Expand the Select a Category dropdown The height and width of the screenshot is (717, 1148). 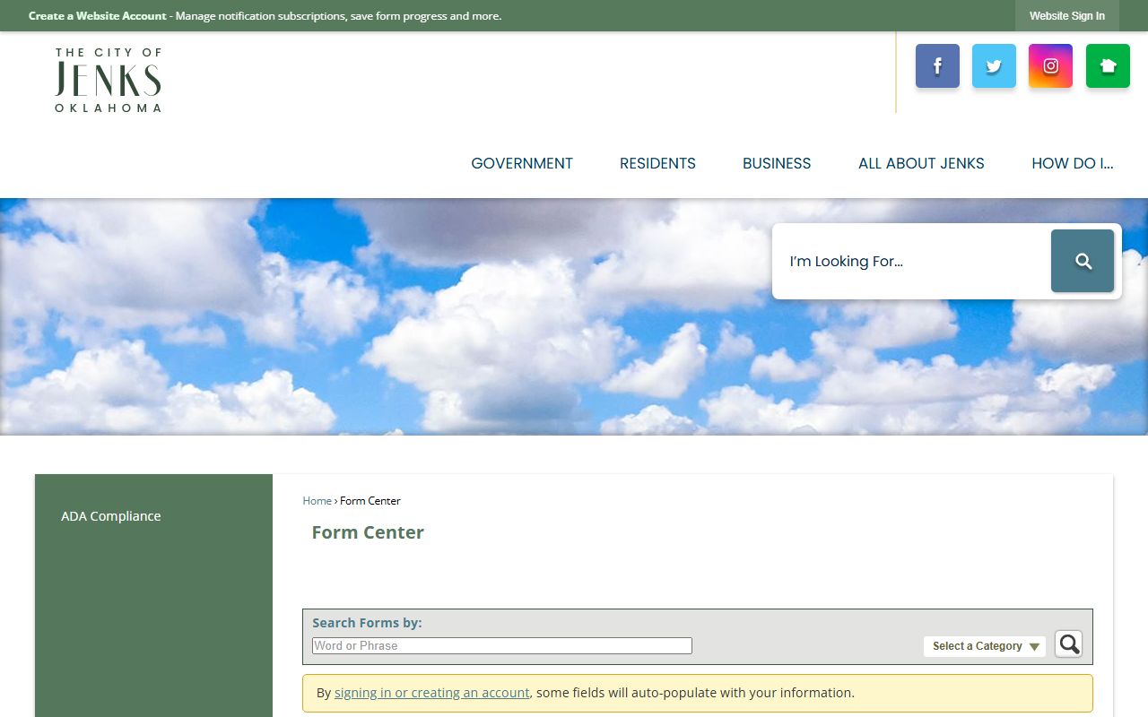(x=985, y=646)
